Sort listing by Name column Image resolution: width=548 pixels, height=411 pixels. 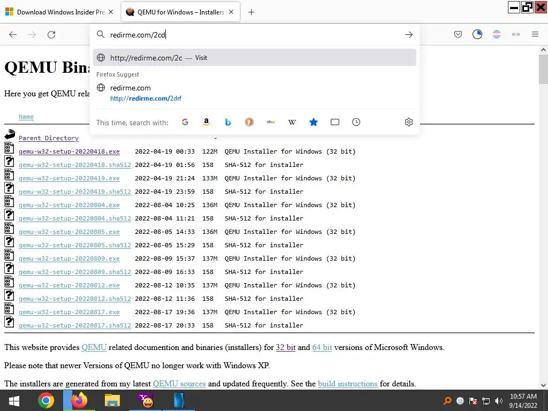(26, 117)
